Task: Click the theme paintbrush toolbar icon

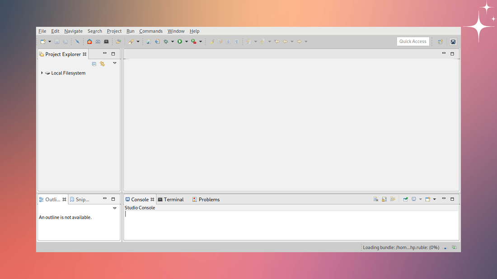Action: point(131,42)
